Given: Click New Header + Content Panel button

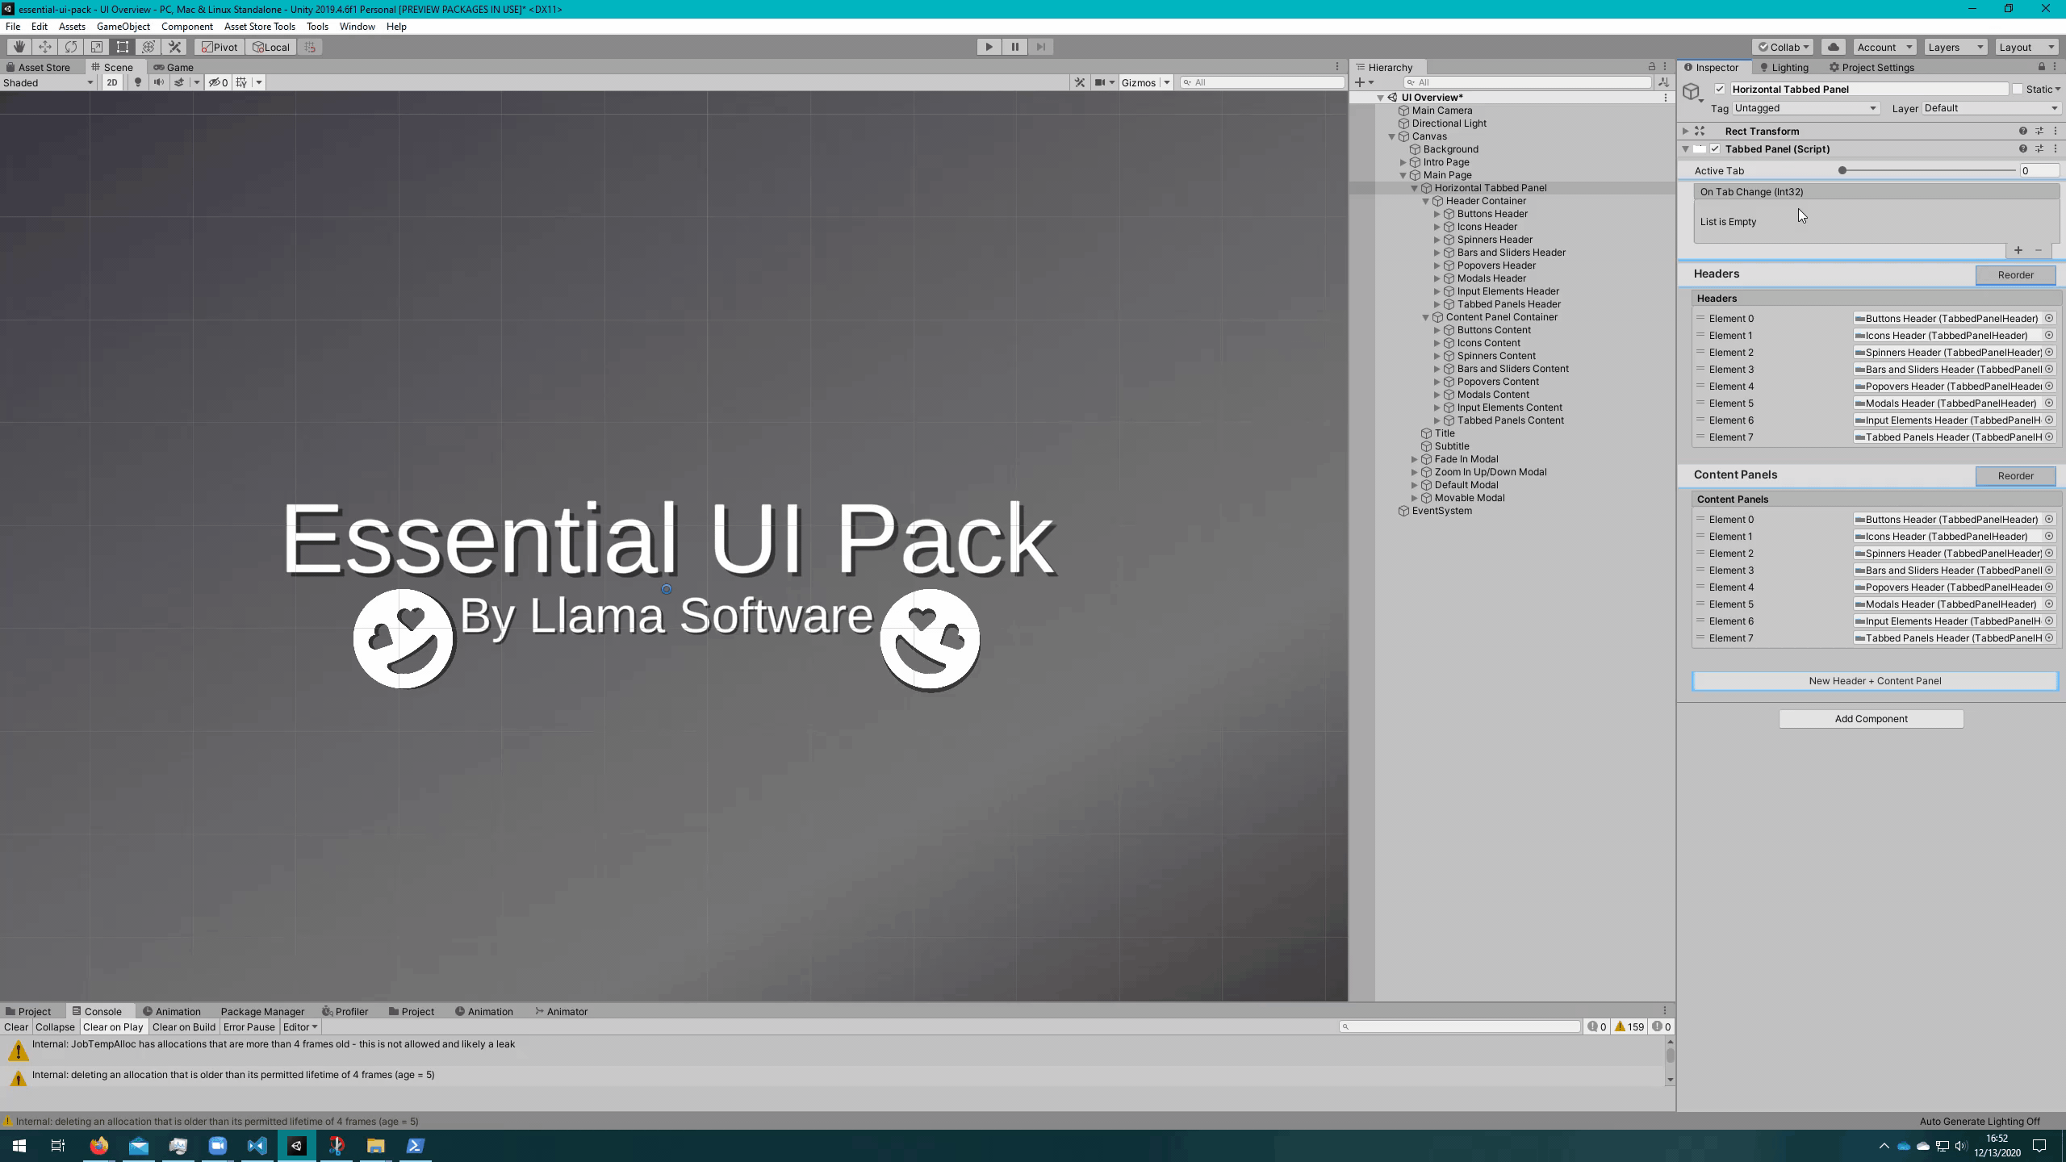Looking at the screenshot, I should (1874, 681).
